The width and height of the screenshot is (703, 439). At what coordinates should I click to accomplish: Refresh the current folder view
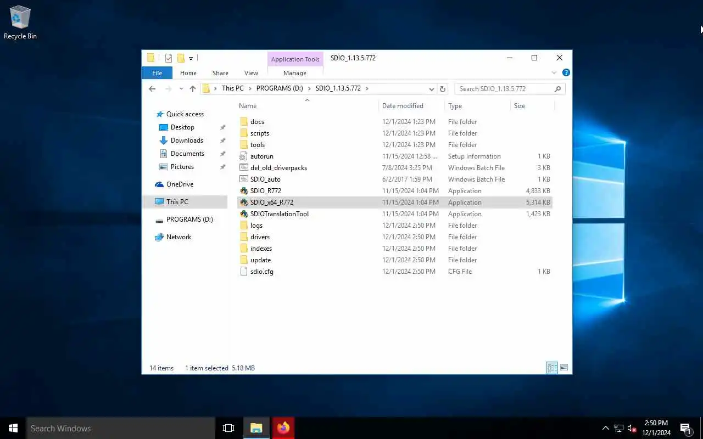(443, 88)
